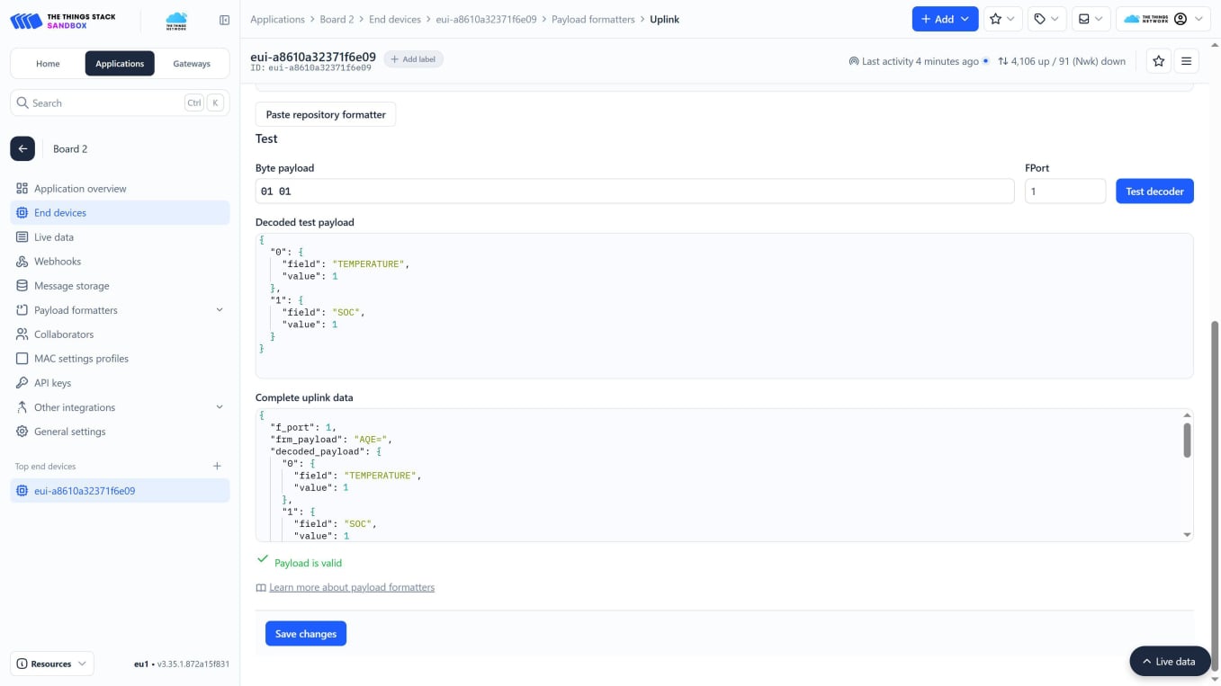Open MAC settings profiles

point(81,358)
